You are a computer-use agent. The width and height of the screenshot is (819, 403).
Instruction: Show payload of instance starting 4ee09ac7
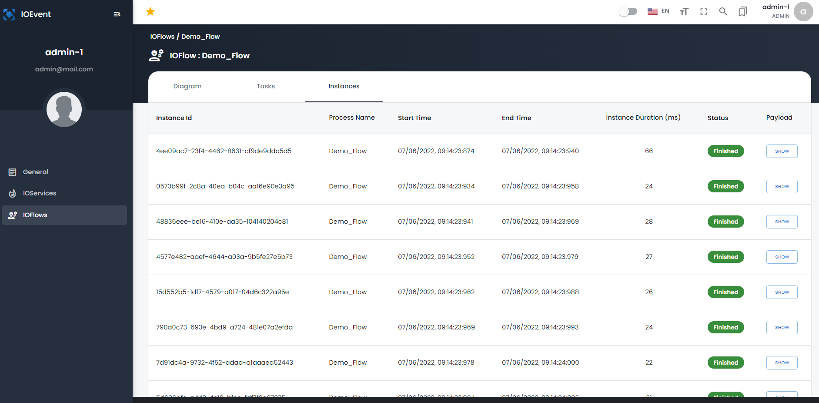point(782,151)
